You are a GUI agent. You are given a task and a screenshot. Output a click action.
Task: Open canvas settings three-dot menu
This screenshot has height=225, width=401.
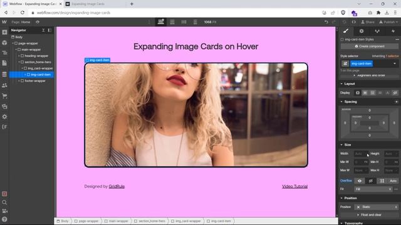point(149,22)
